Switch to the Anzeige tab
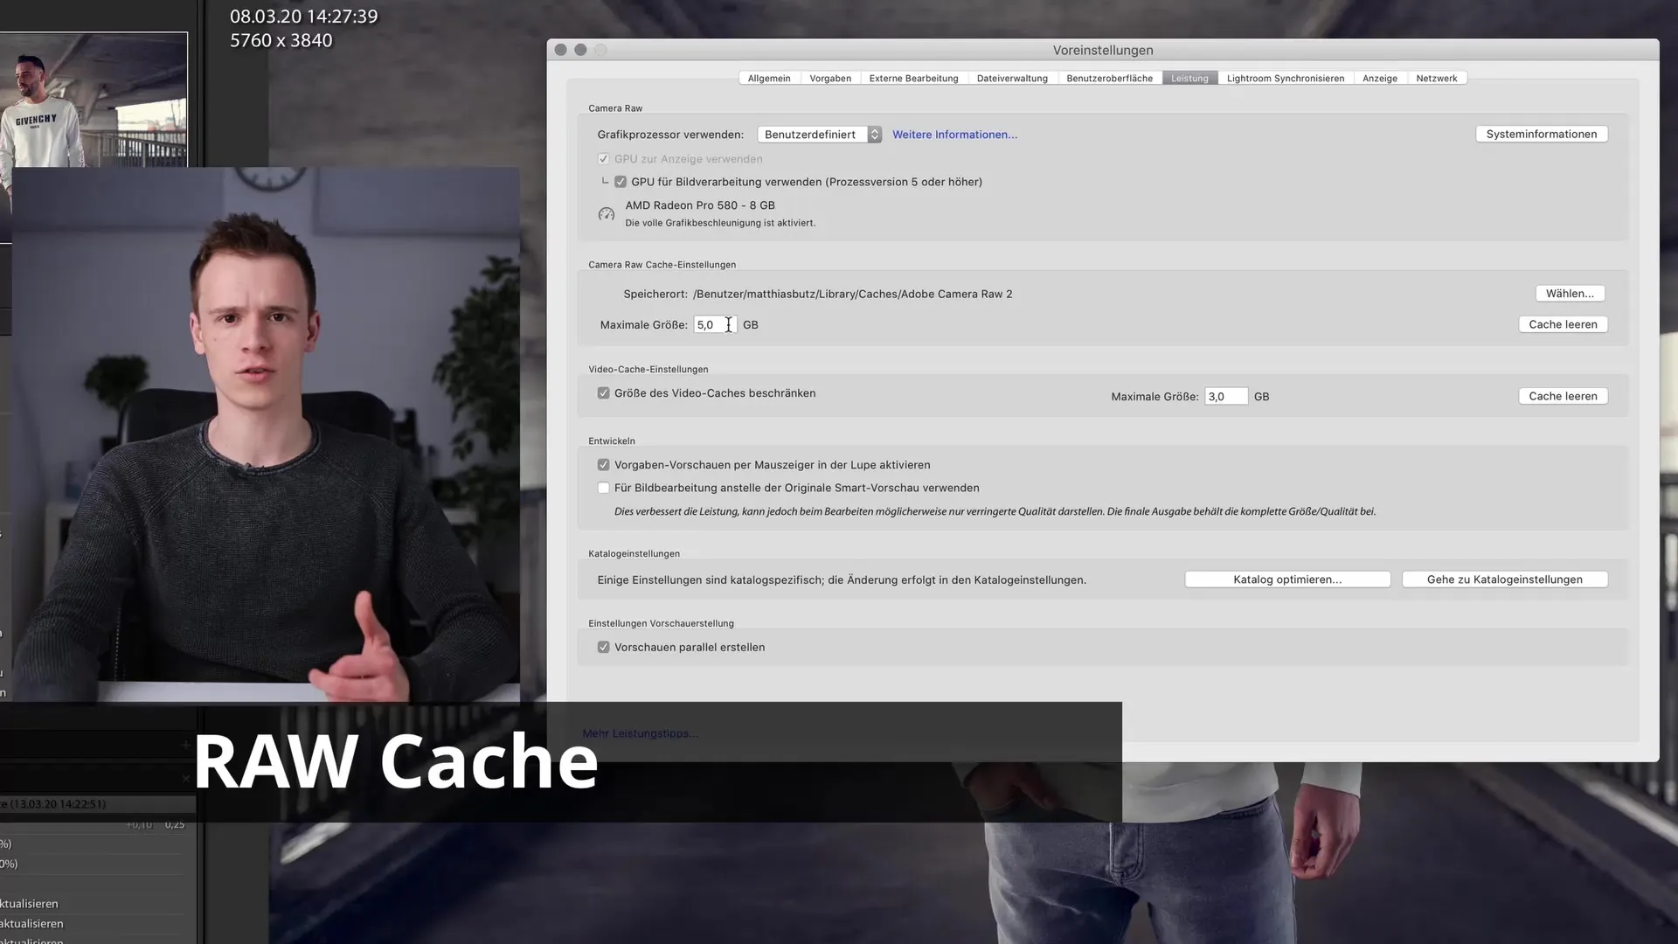The image size is (1678, 944). point(1380,79)
